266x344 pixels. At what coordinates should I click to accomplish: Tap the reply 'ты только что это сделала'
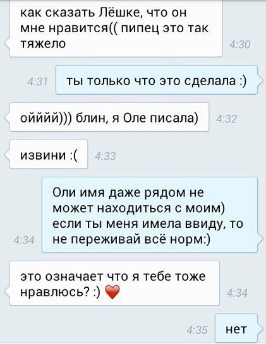tap(157, 80)
